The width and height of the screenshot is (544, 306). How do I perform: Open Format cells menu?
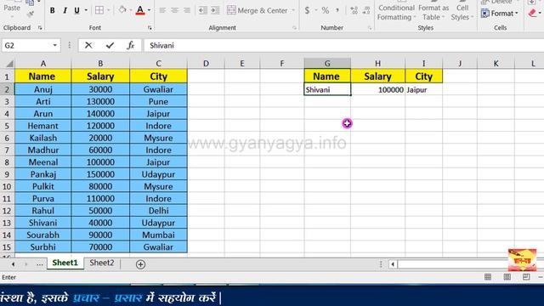coord(500,14)
